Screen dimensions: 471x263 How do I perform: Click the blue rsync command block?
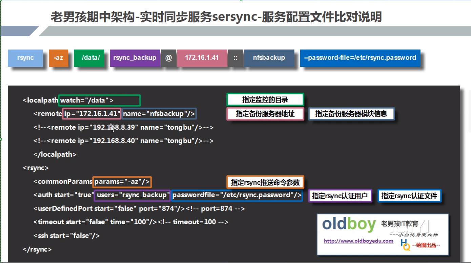click(25, 58)
